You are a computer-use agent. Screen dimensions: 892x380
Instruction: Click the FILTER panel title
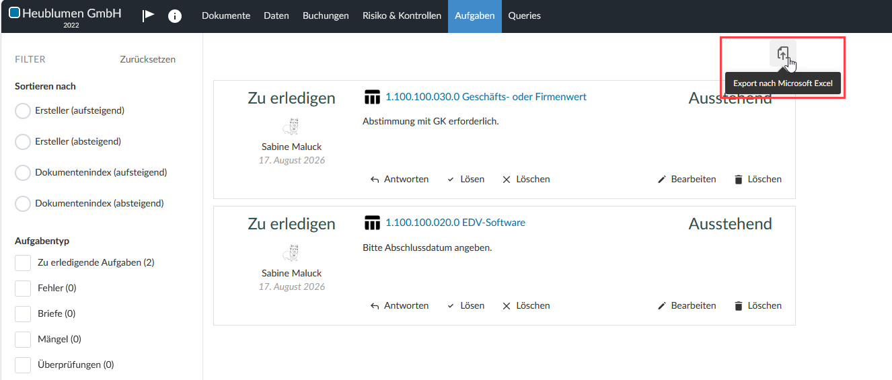[x=30, y=59]
